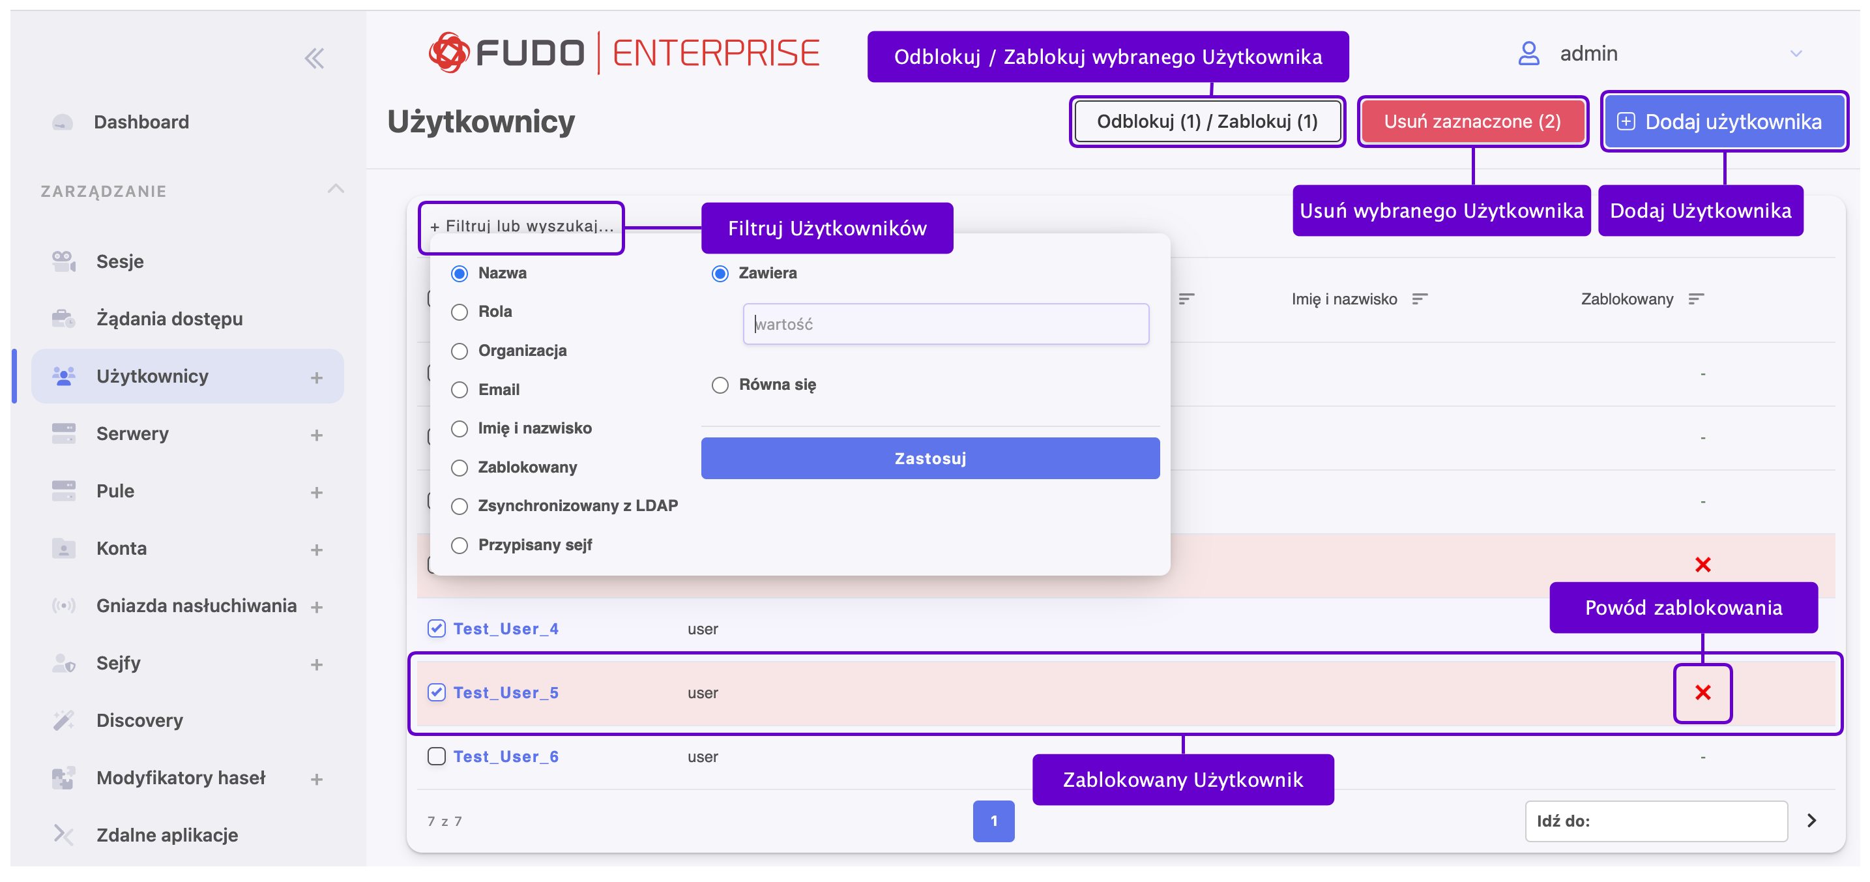Click the Sejfy safe icon in sidebar
1870x882 pixels.
pyautogui.click(x=63, y=663)
